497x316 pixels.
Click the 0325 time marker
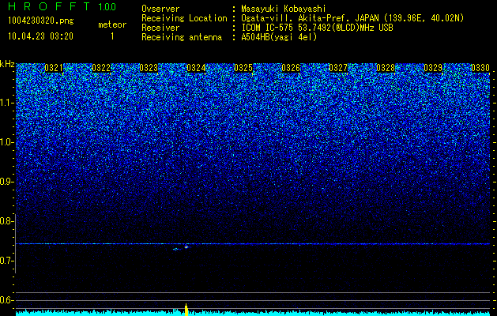click(243, 68)
